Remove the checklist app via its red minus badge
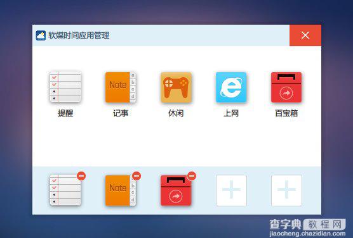This screenshot has height=238, width=353. coord(81,176)
